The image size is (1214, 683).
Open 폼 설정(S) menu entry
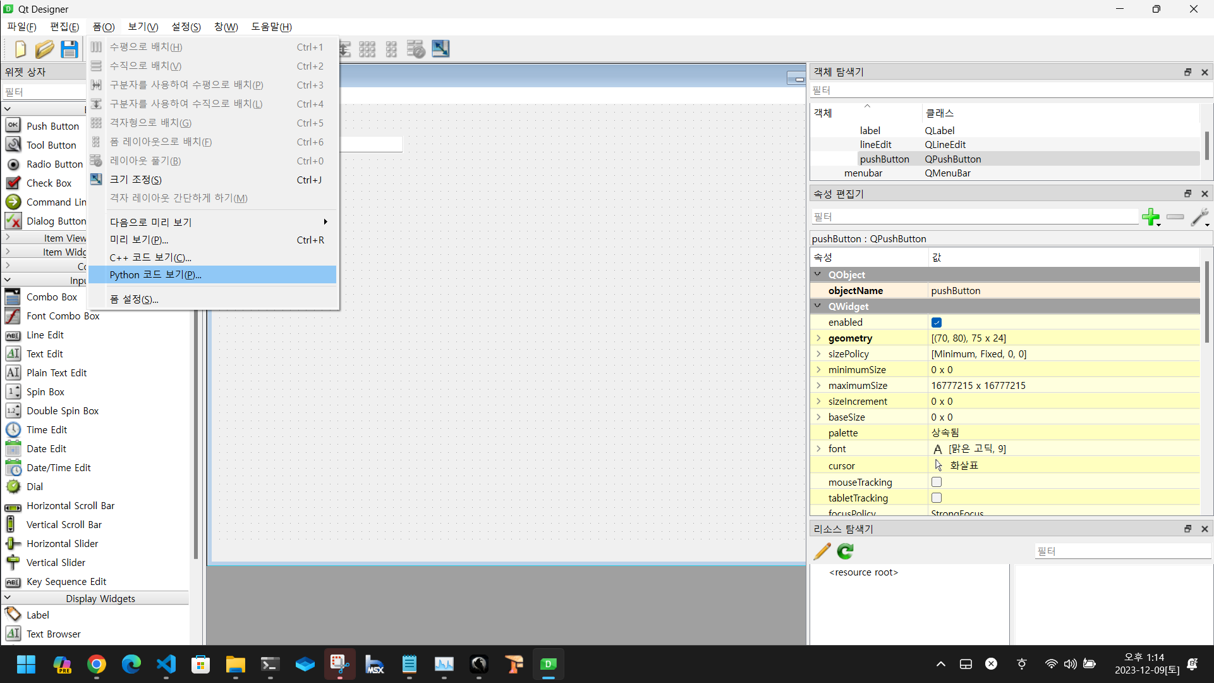click(212, 299)
